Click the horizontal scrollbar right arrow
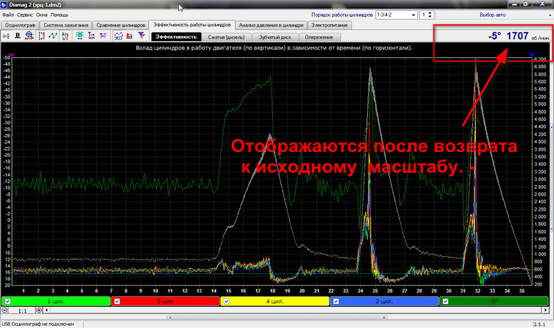 [545, 310]
